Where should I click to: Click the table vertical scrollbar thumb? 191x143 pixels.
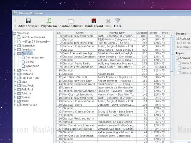tap(172, 55)
